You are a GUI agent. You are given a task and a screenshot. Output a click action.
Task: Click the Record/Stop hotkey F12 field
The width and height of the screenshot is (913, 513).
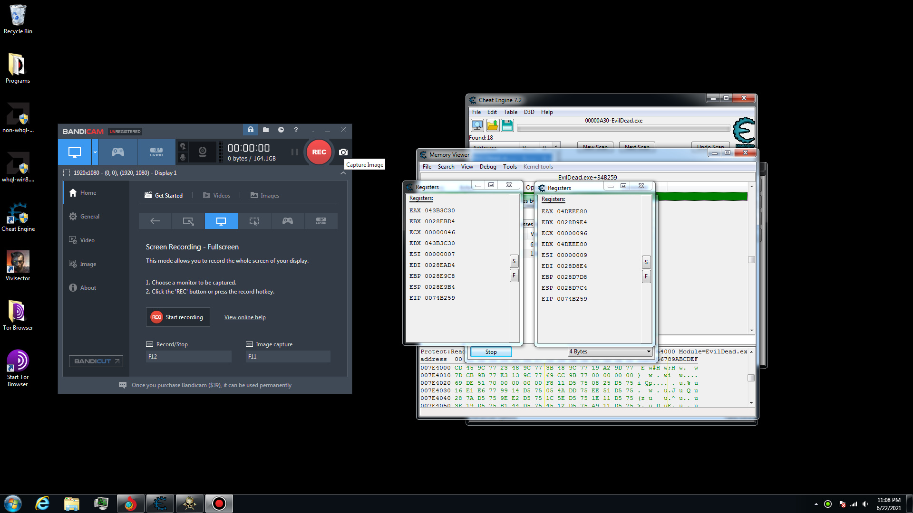click(x=188, y=356)
